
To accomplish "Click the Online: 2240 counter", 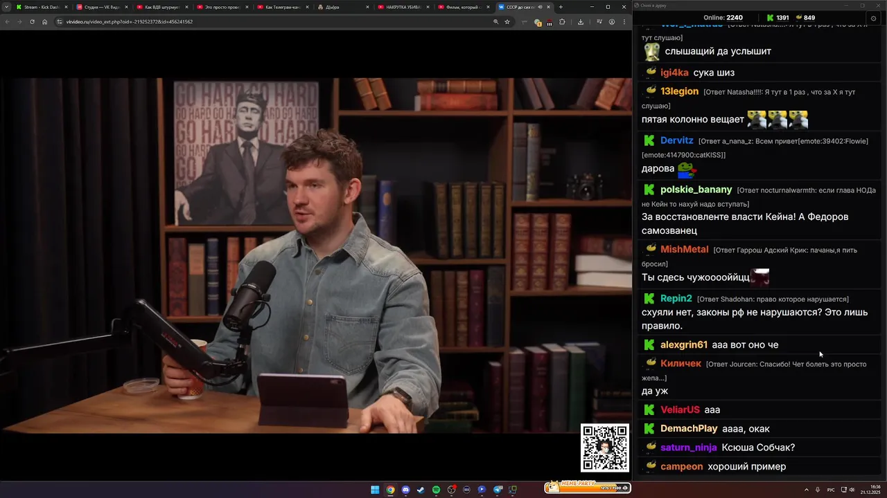I will [x=723, y=17].
